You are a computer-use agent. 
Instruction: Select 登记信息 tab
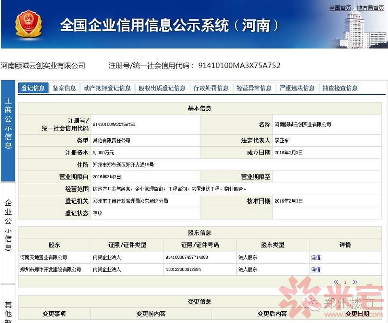[33, 88]
